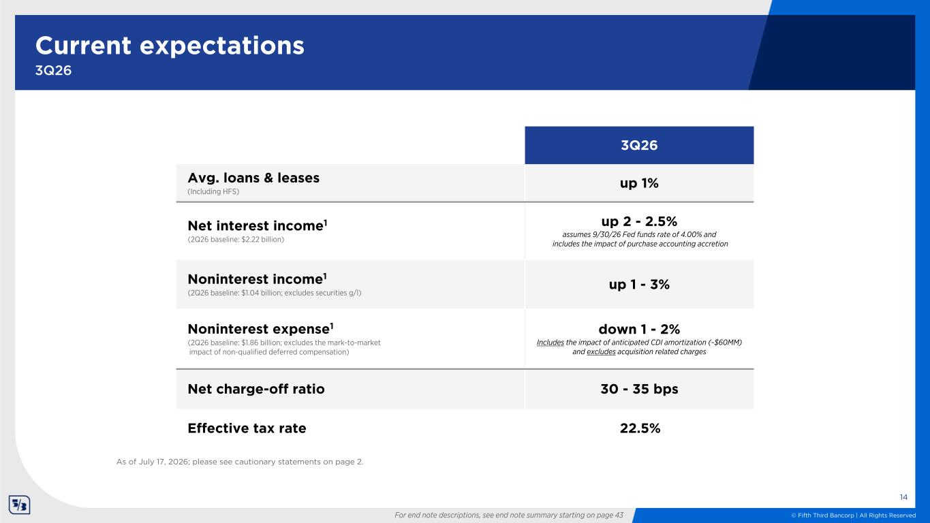Select the 3Q26 column header cell

coord(639,145)
